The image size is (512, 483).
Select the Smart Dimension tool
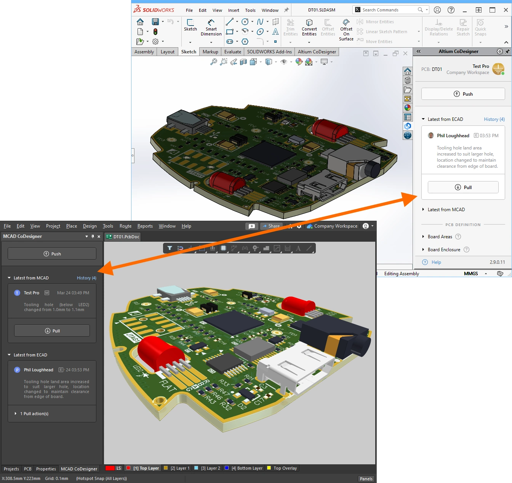pos(211,27)
